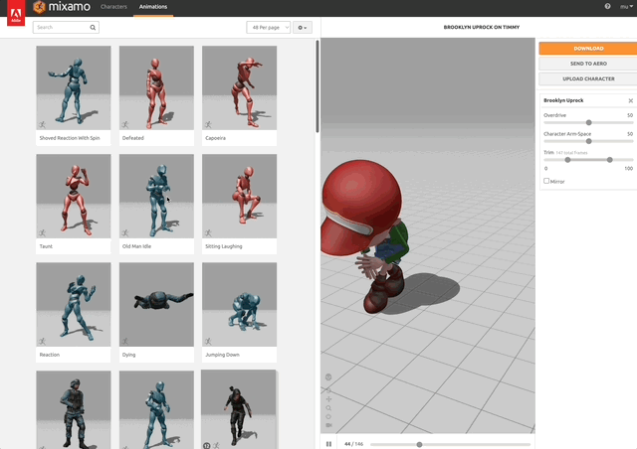Select the Taunt animation thumbnail

click(x=74, y=196)
